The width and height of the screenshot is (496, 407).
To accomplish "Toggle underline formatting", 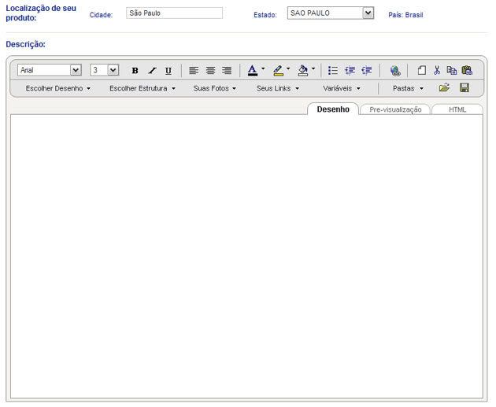I will [x=168, y=70].
